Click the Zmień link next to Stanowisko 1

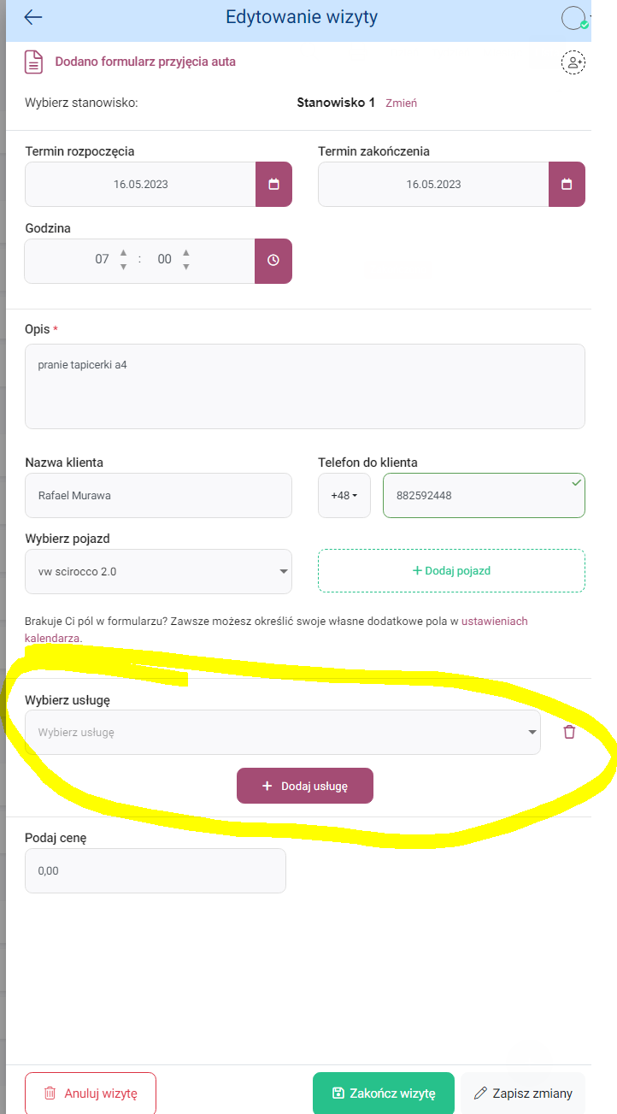[x=401, y=103]
